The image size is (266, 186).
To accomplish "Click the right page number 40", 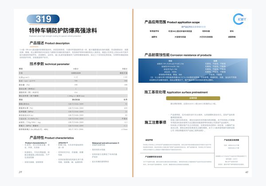I will click(246, 172).
